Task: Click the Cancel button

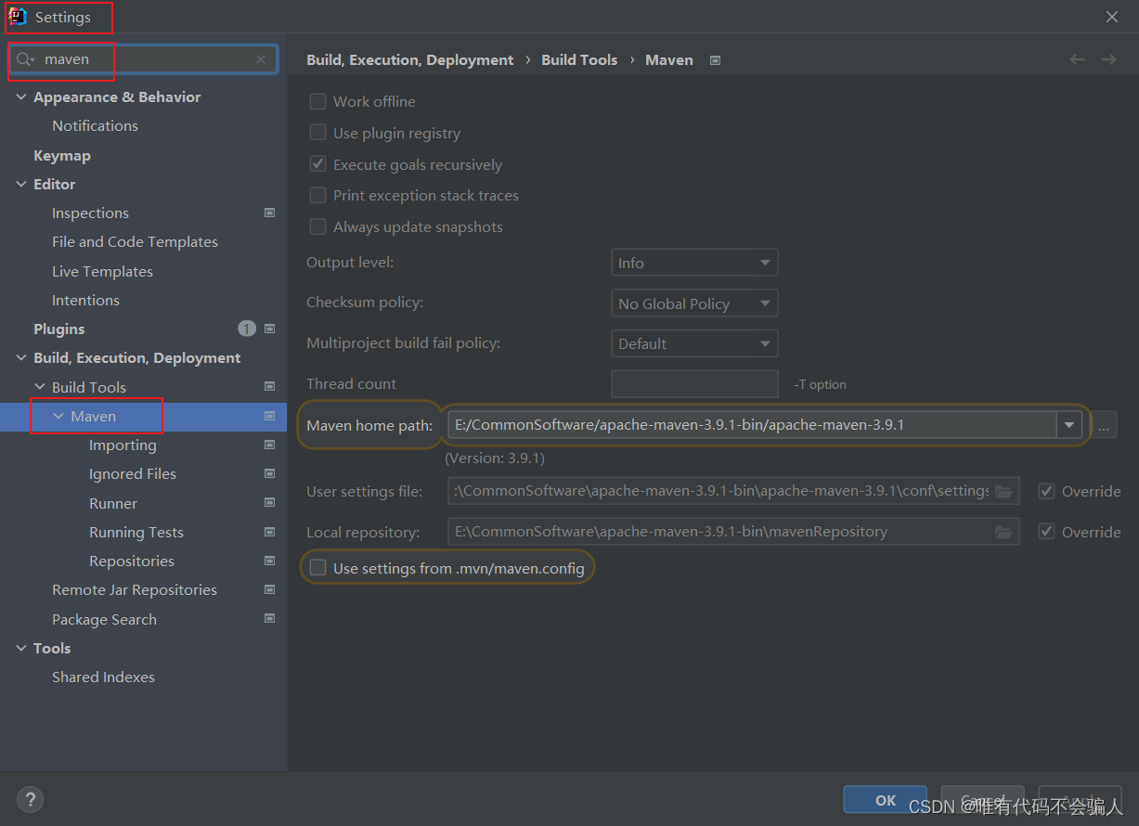Action: (982, 800)
